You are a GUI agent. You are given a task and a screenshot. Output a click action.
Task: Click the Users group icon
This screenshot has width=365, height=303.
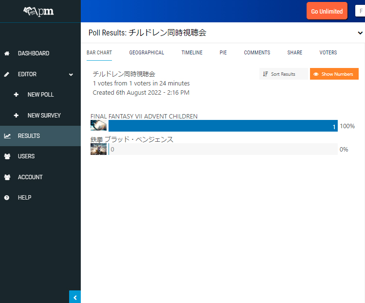(x=7, y=156)
